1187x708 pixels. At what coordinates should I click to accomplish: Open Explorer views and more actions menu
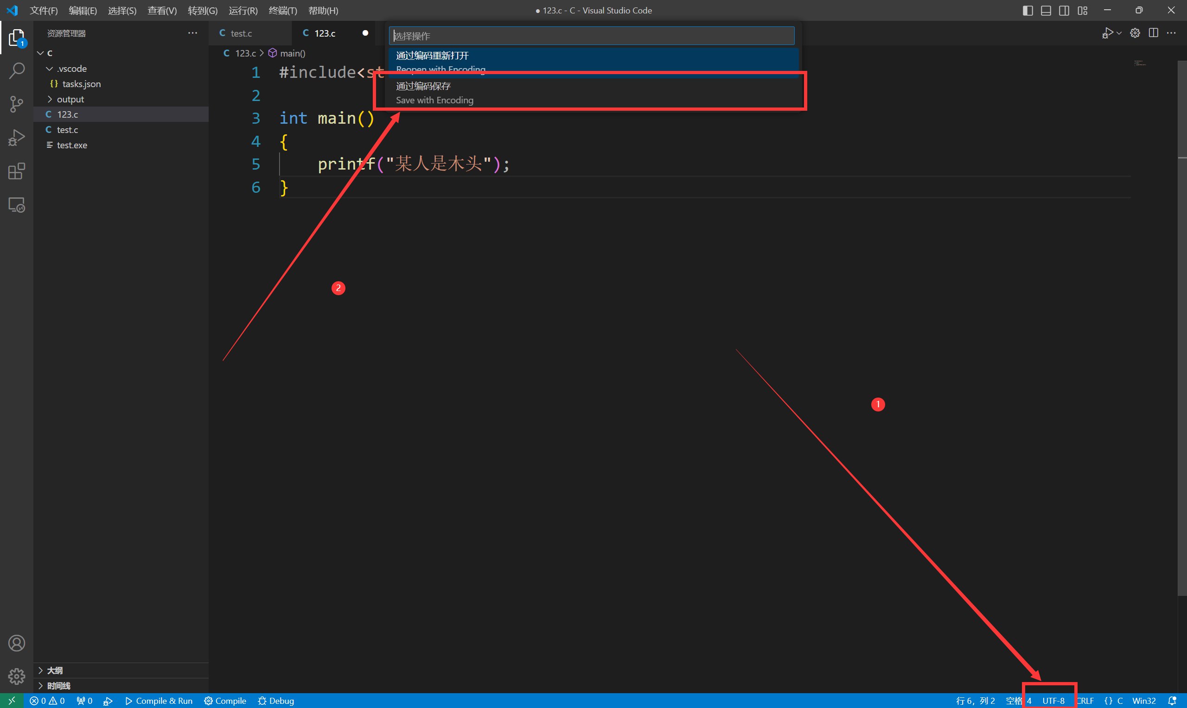click(192, 33)
